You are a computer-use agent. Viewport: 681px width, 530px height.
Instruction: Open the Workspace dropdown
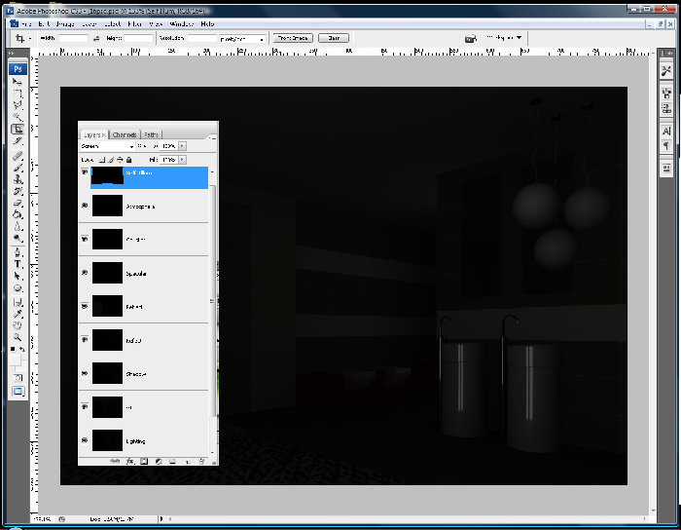tap(505, 38)
